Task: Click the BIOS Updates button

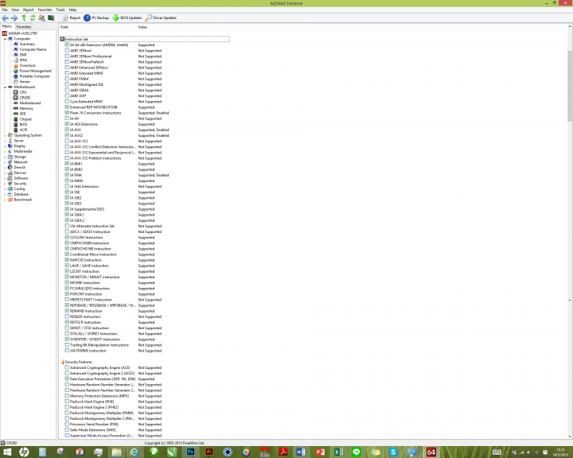Action: tap(127, 18)
